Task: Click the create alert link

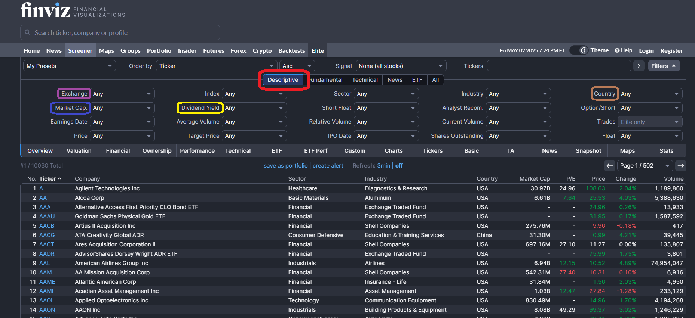Action: (328, 166)
